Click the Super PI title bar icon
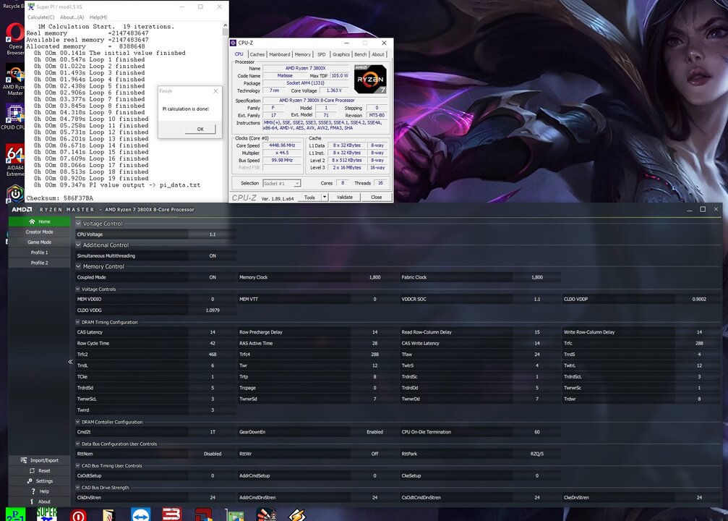728x521 pixels. pyautogui.click(x=30, y=7)
